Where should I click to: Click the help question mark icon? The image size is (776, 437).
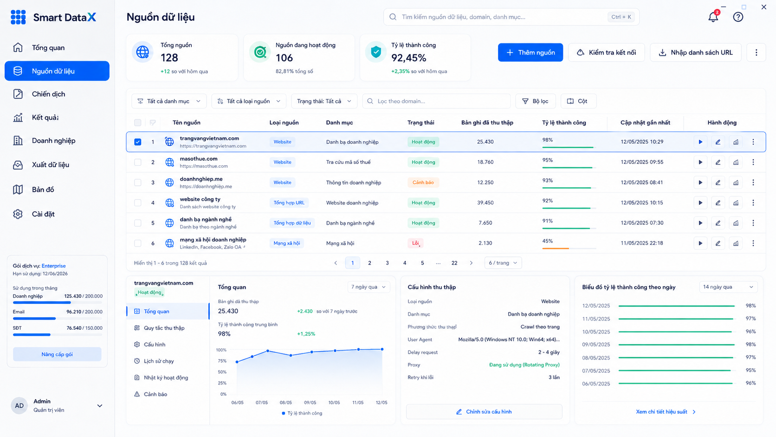(x=738, y=17)
